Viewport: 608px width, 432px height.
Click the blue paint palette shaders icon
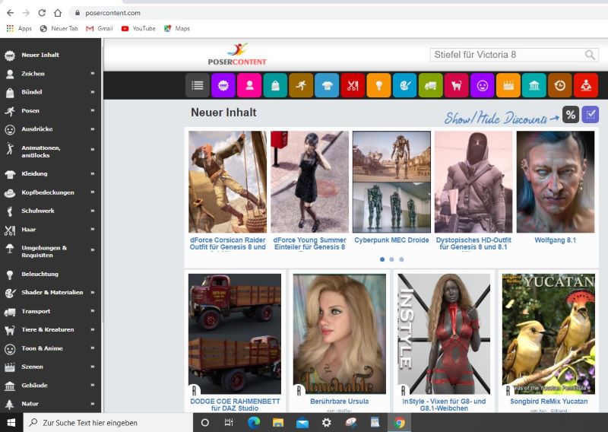pos(405,85)
